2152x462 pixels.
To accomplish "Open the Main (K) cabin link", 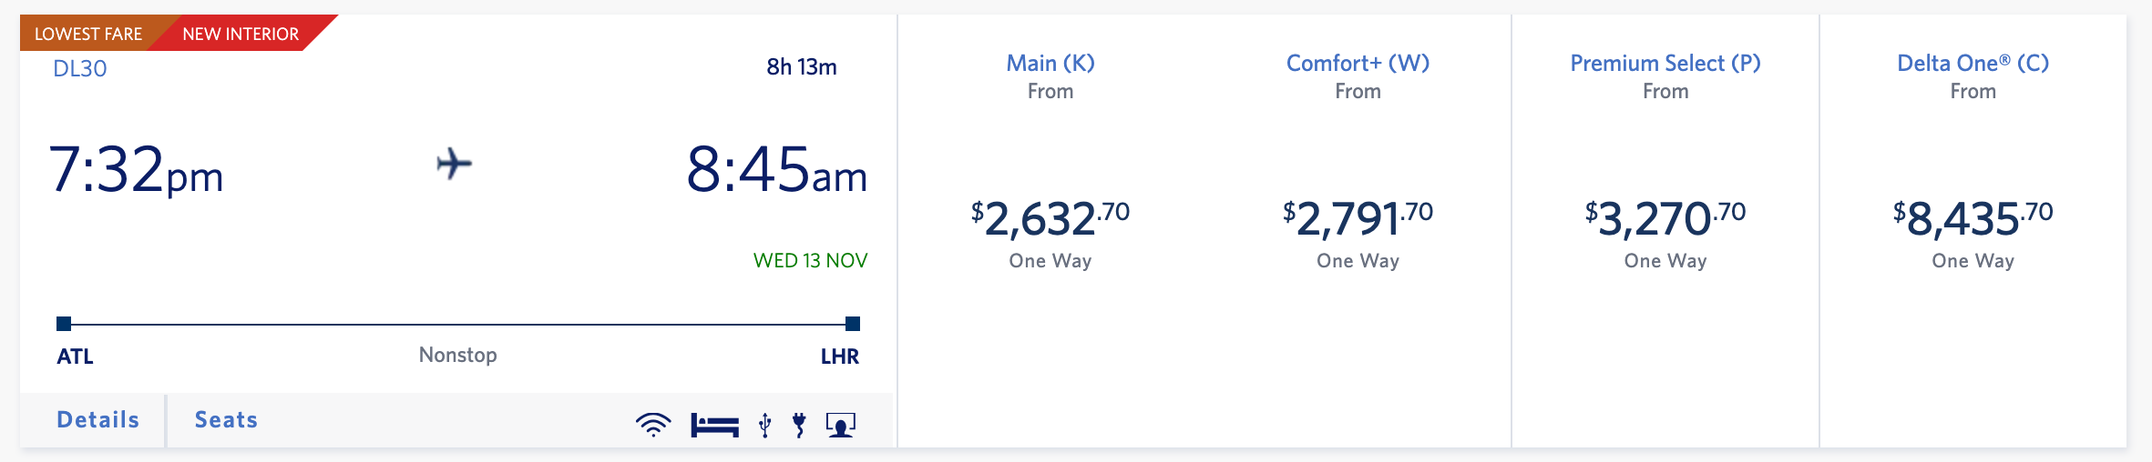I will (x=1050, y=63).
